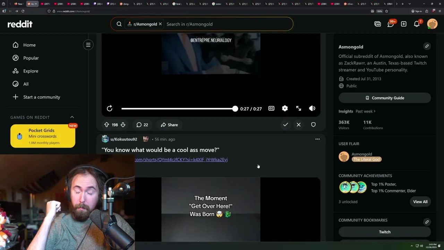Open the three-dot menu on Kokuutou92 post

(317, 139)
